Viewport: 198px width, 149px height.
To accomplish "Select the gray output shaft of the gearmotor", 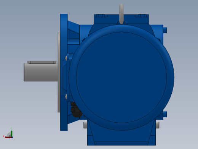I will (x=41, y=72).
